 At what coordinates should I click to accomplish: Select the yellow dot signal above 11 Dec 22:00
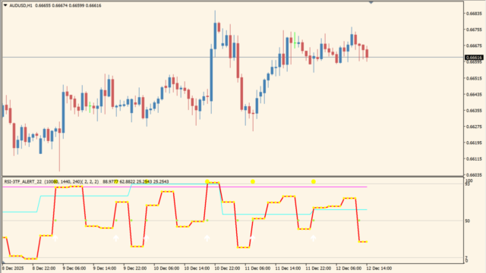click(x=314, y=182)
